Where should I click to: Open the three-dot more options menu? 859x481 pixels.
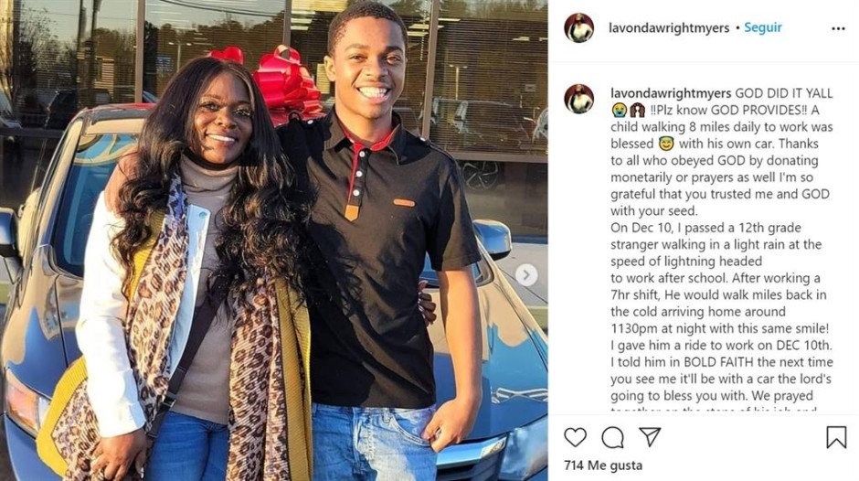838,28
